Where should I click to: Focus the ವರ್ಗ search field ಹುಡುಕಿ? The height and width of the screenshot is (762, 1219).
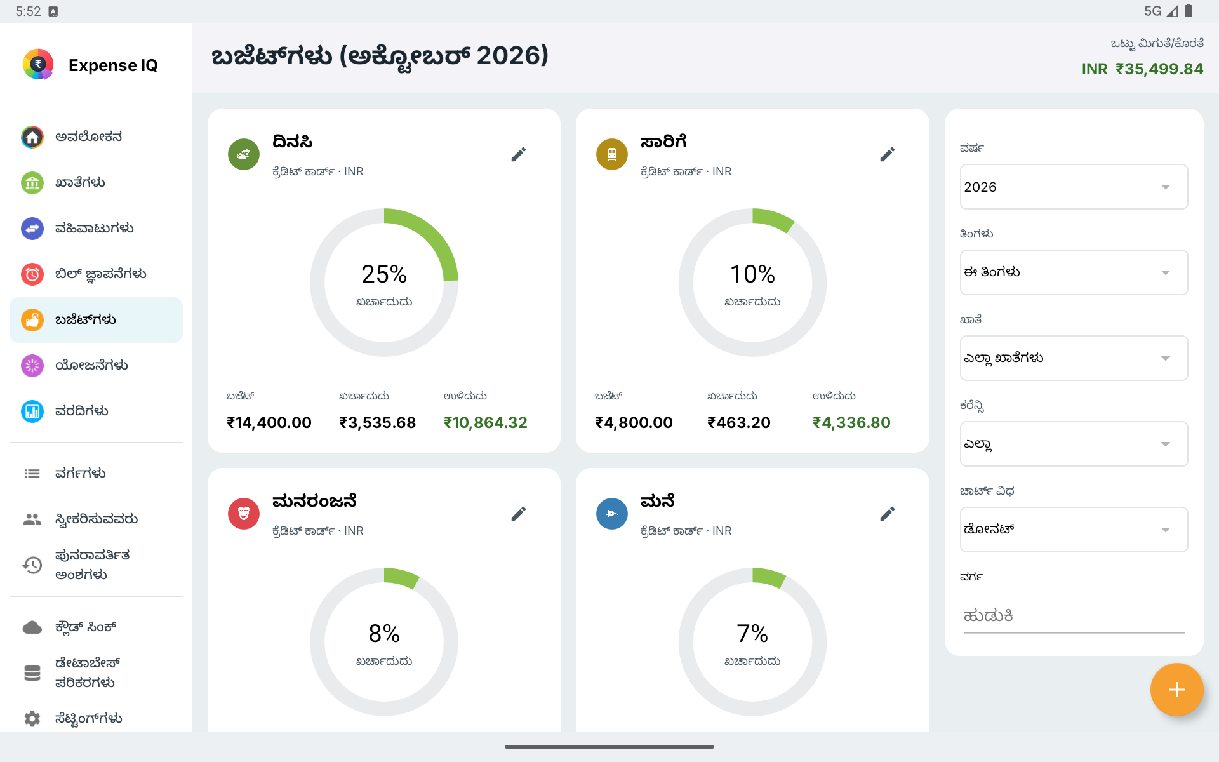click(x=1074, y=616)
